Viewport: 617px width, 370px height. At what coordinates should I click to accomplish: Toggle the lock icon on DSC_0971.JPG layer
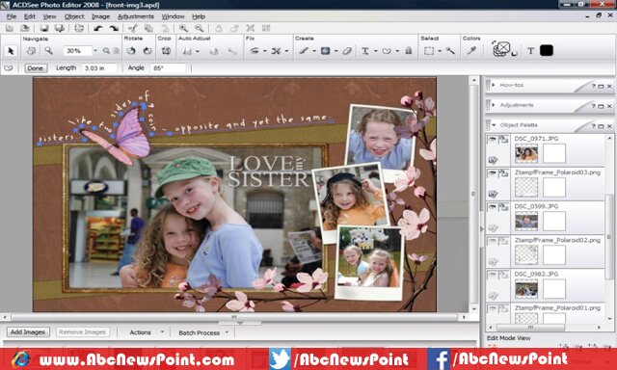pos(503,139)
